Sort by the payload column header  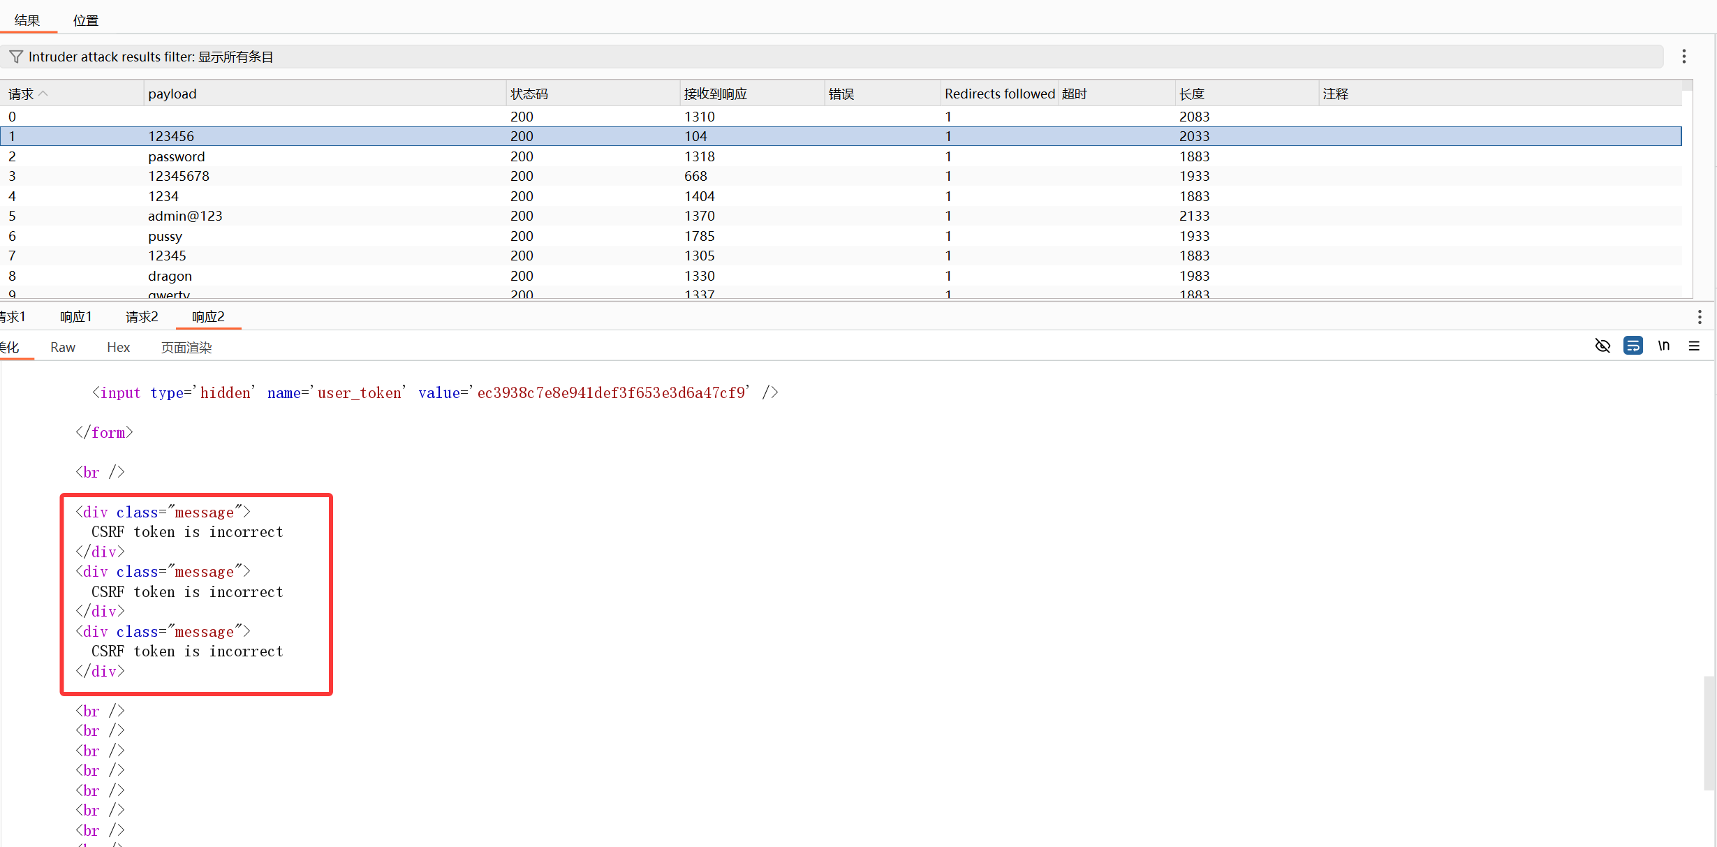pyautogui.click(x=325, y=94)
